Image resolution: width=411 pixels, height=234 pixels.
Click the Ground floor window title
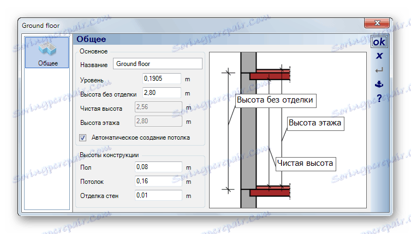pyautogui.click(x=40, y=26)
